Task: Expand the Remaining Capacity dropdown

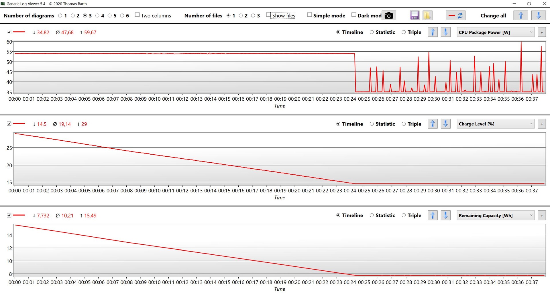Action: click(x=495, y=215)
